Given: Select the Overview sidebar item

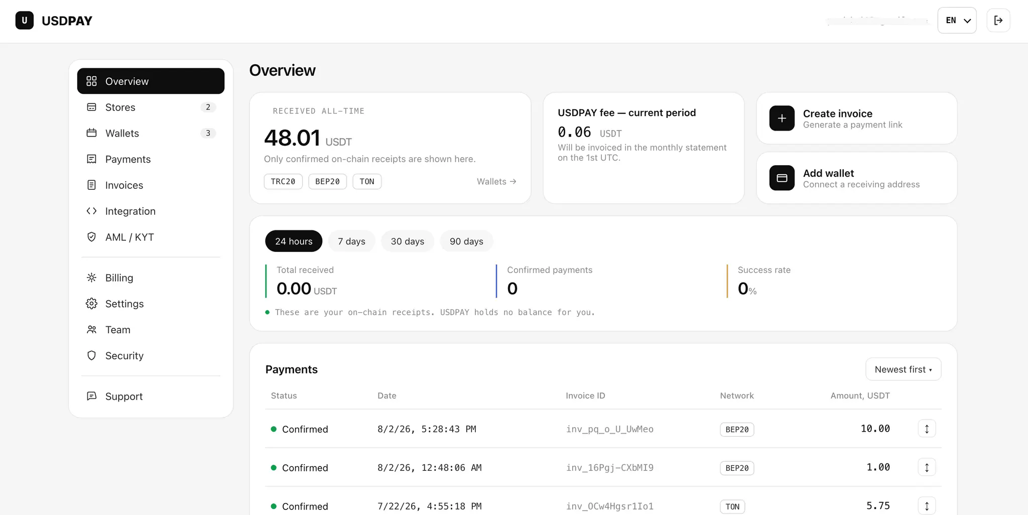Looking at the screenshot, I should tap(151, 81).
